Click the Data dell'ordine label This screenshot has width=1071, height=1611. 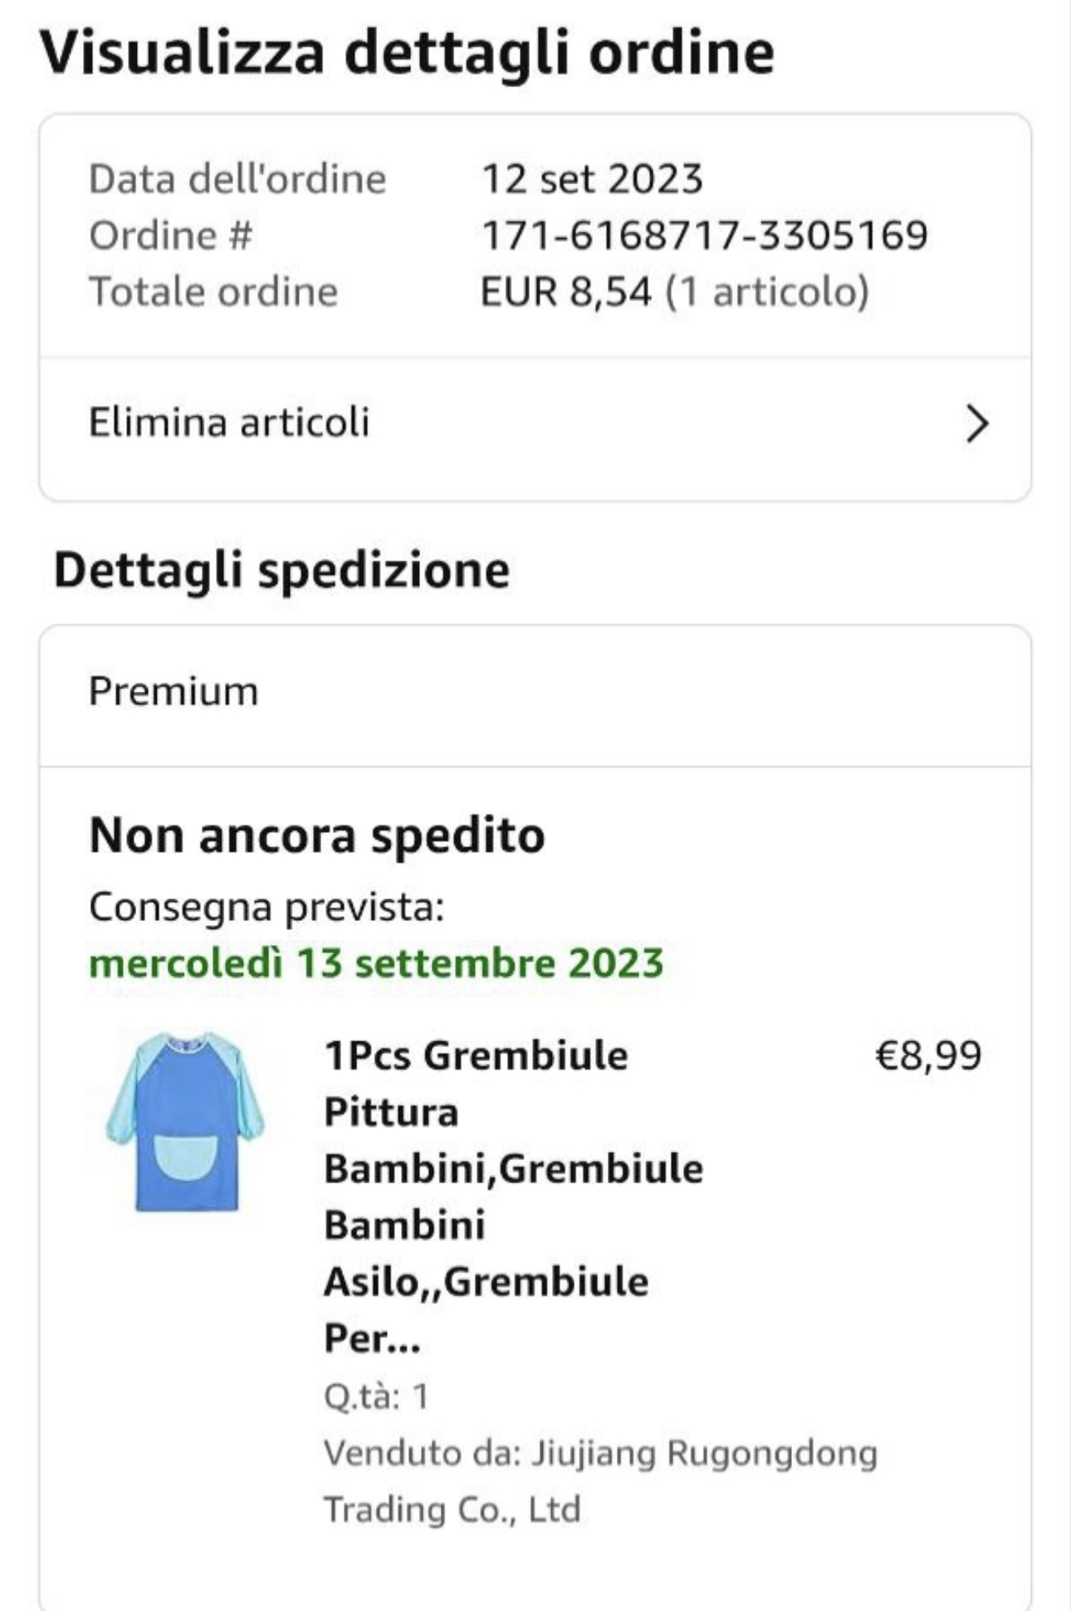tap(237, 179)
